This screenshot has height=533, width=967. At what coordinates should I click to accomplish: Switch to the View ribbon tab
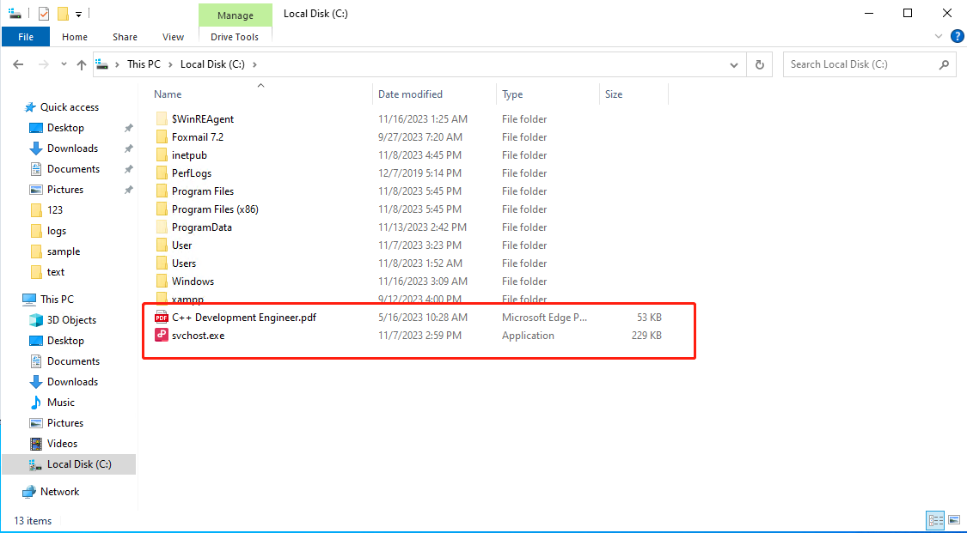point(173,37)
